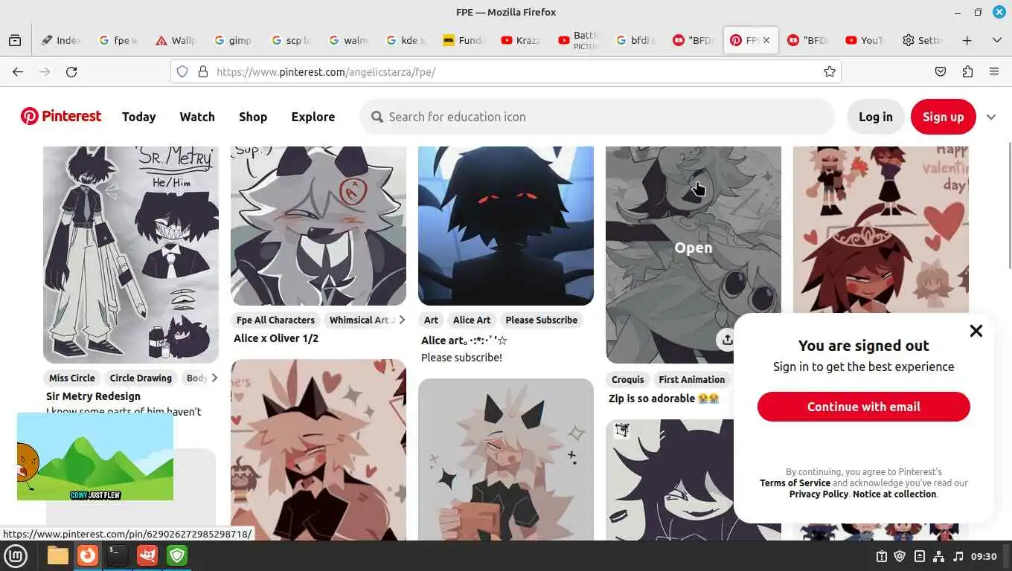
Task: Click the Miss Circle tag
Action: [x=72, y=378]
